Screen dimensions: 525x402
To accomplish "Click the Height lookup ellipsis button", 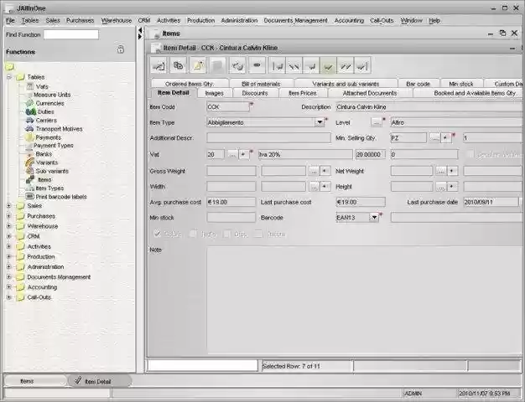I will pyautogui.click(x=441, y=186).
